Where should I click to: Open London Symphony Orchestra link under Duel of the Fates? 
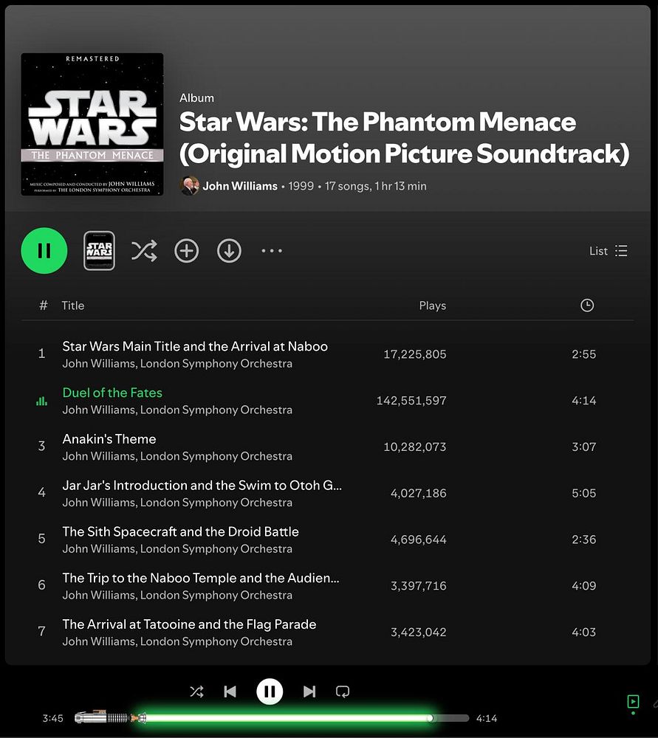(x=216, y=410)
